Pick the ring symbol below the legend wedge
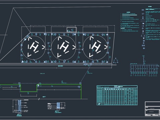Image resolution: width=160 pixels, height=120 pixels. coord(144,41)
